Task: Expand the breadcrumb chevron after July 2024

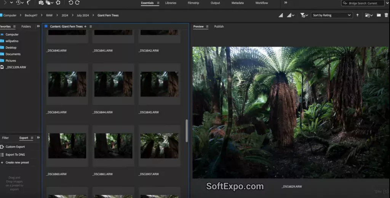Action: pyautogui.click(x=93, y=16)
